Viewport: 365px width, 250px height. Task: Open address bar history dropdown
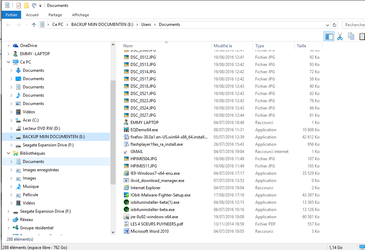pos(327,25)
